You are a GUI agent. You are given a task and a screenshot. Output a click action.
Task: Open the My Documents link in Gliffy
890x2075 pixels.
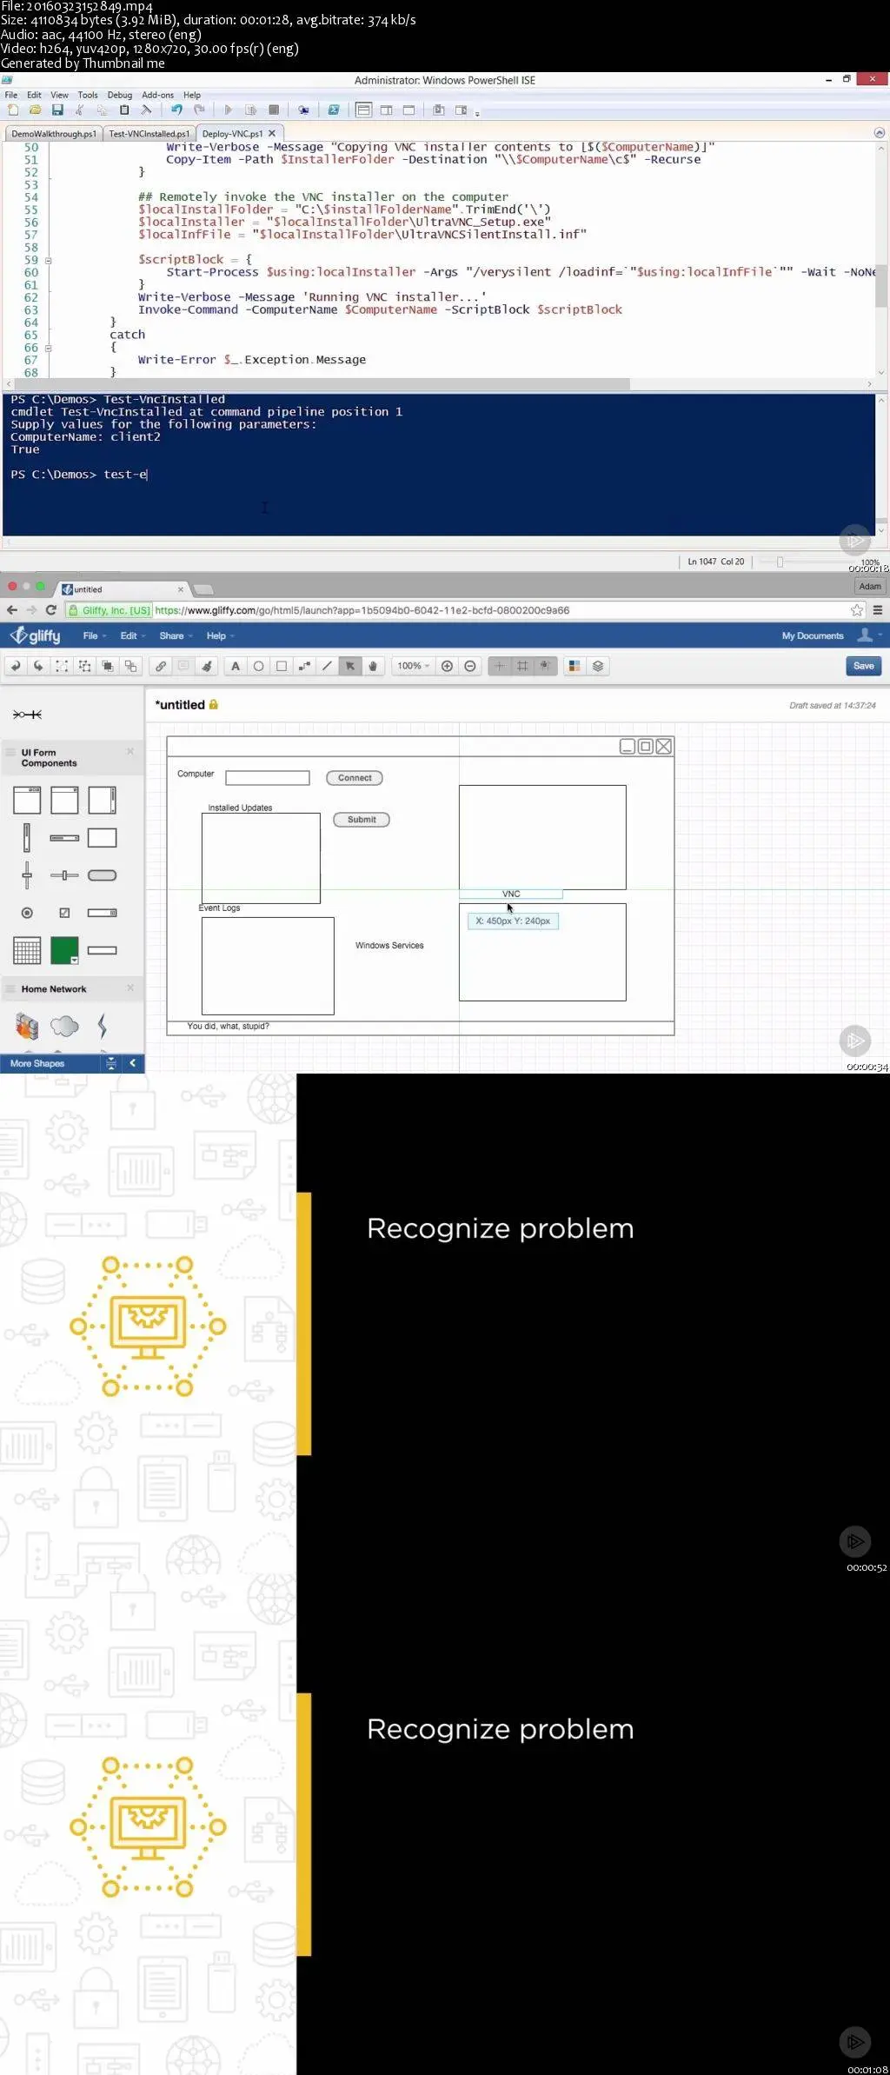[x=813, y=636]
